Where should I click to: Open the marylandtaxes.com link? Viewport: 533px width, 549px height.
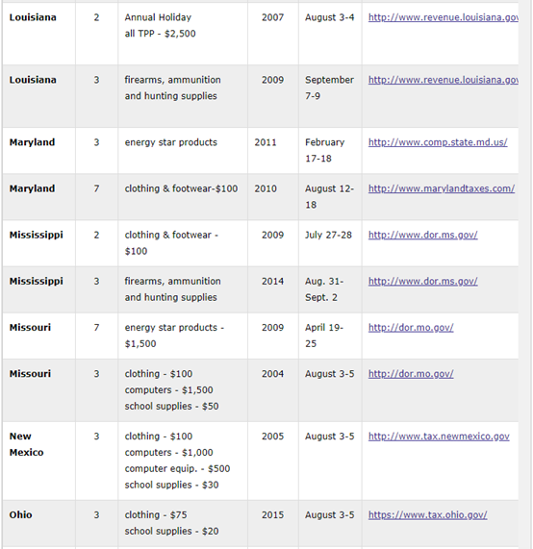(442, 188)
